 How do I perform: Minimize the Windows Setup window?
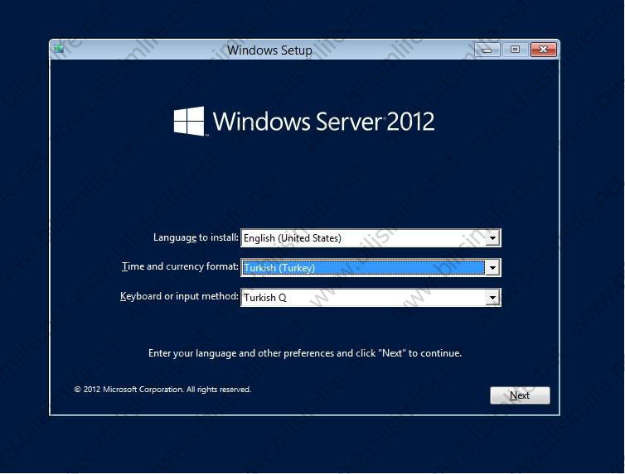pyautogui.click(x=487, y=50)
